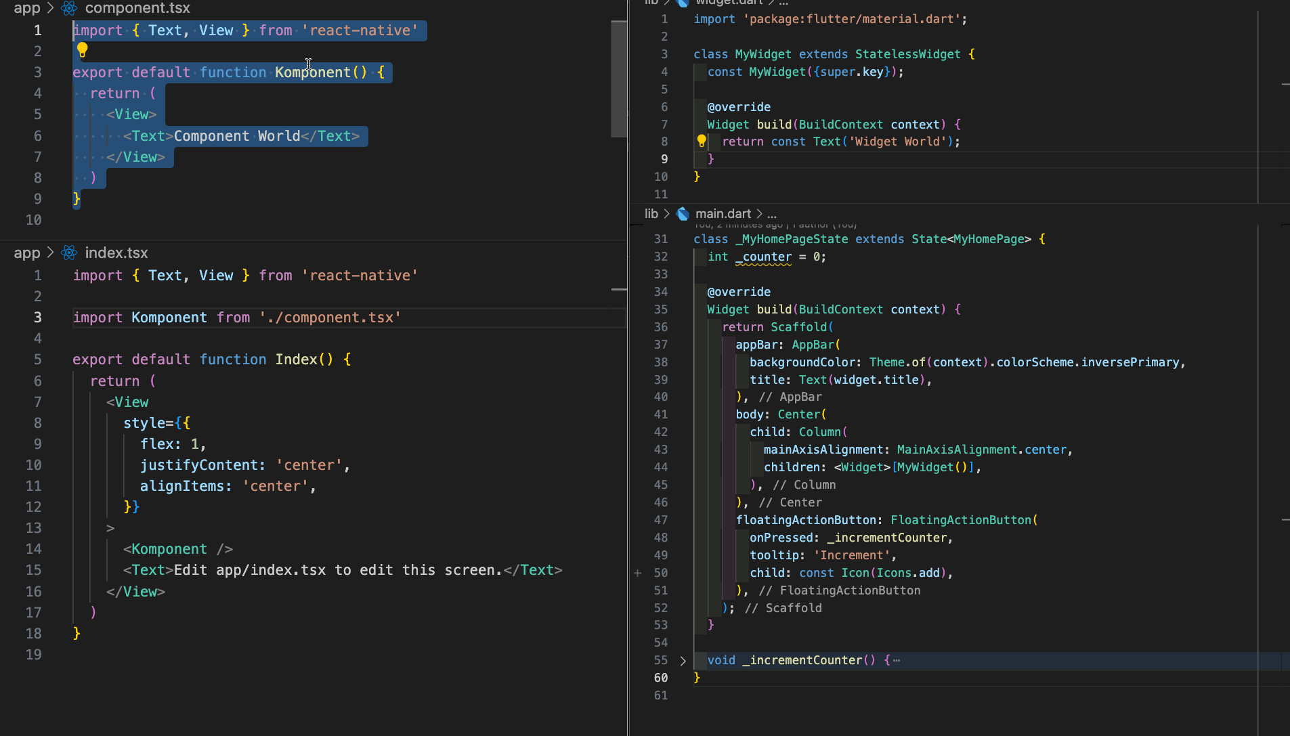Click line number 10 in component.tsx gutter
Screen dimensions: 1290x736
[x=33, y=220]
